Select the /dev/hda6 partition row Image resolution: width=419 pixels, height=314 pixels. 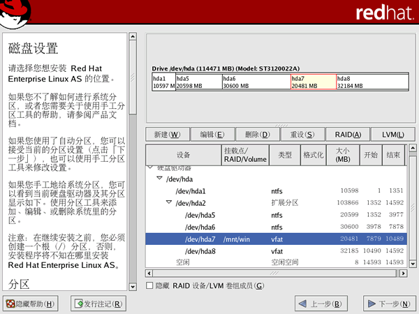click(x=277, y=227)
